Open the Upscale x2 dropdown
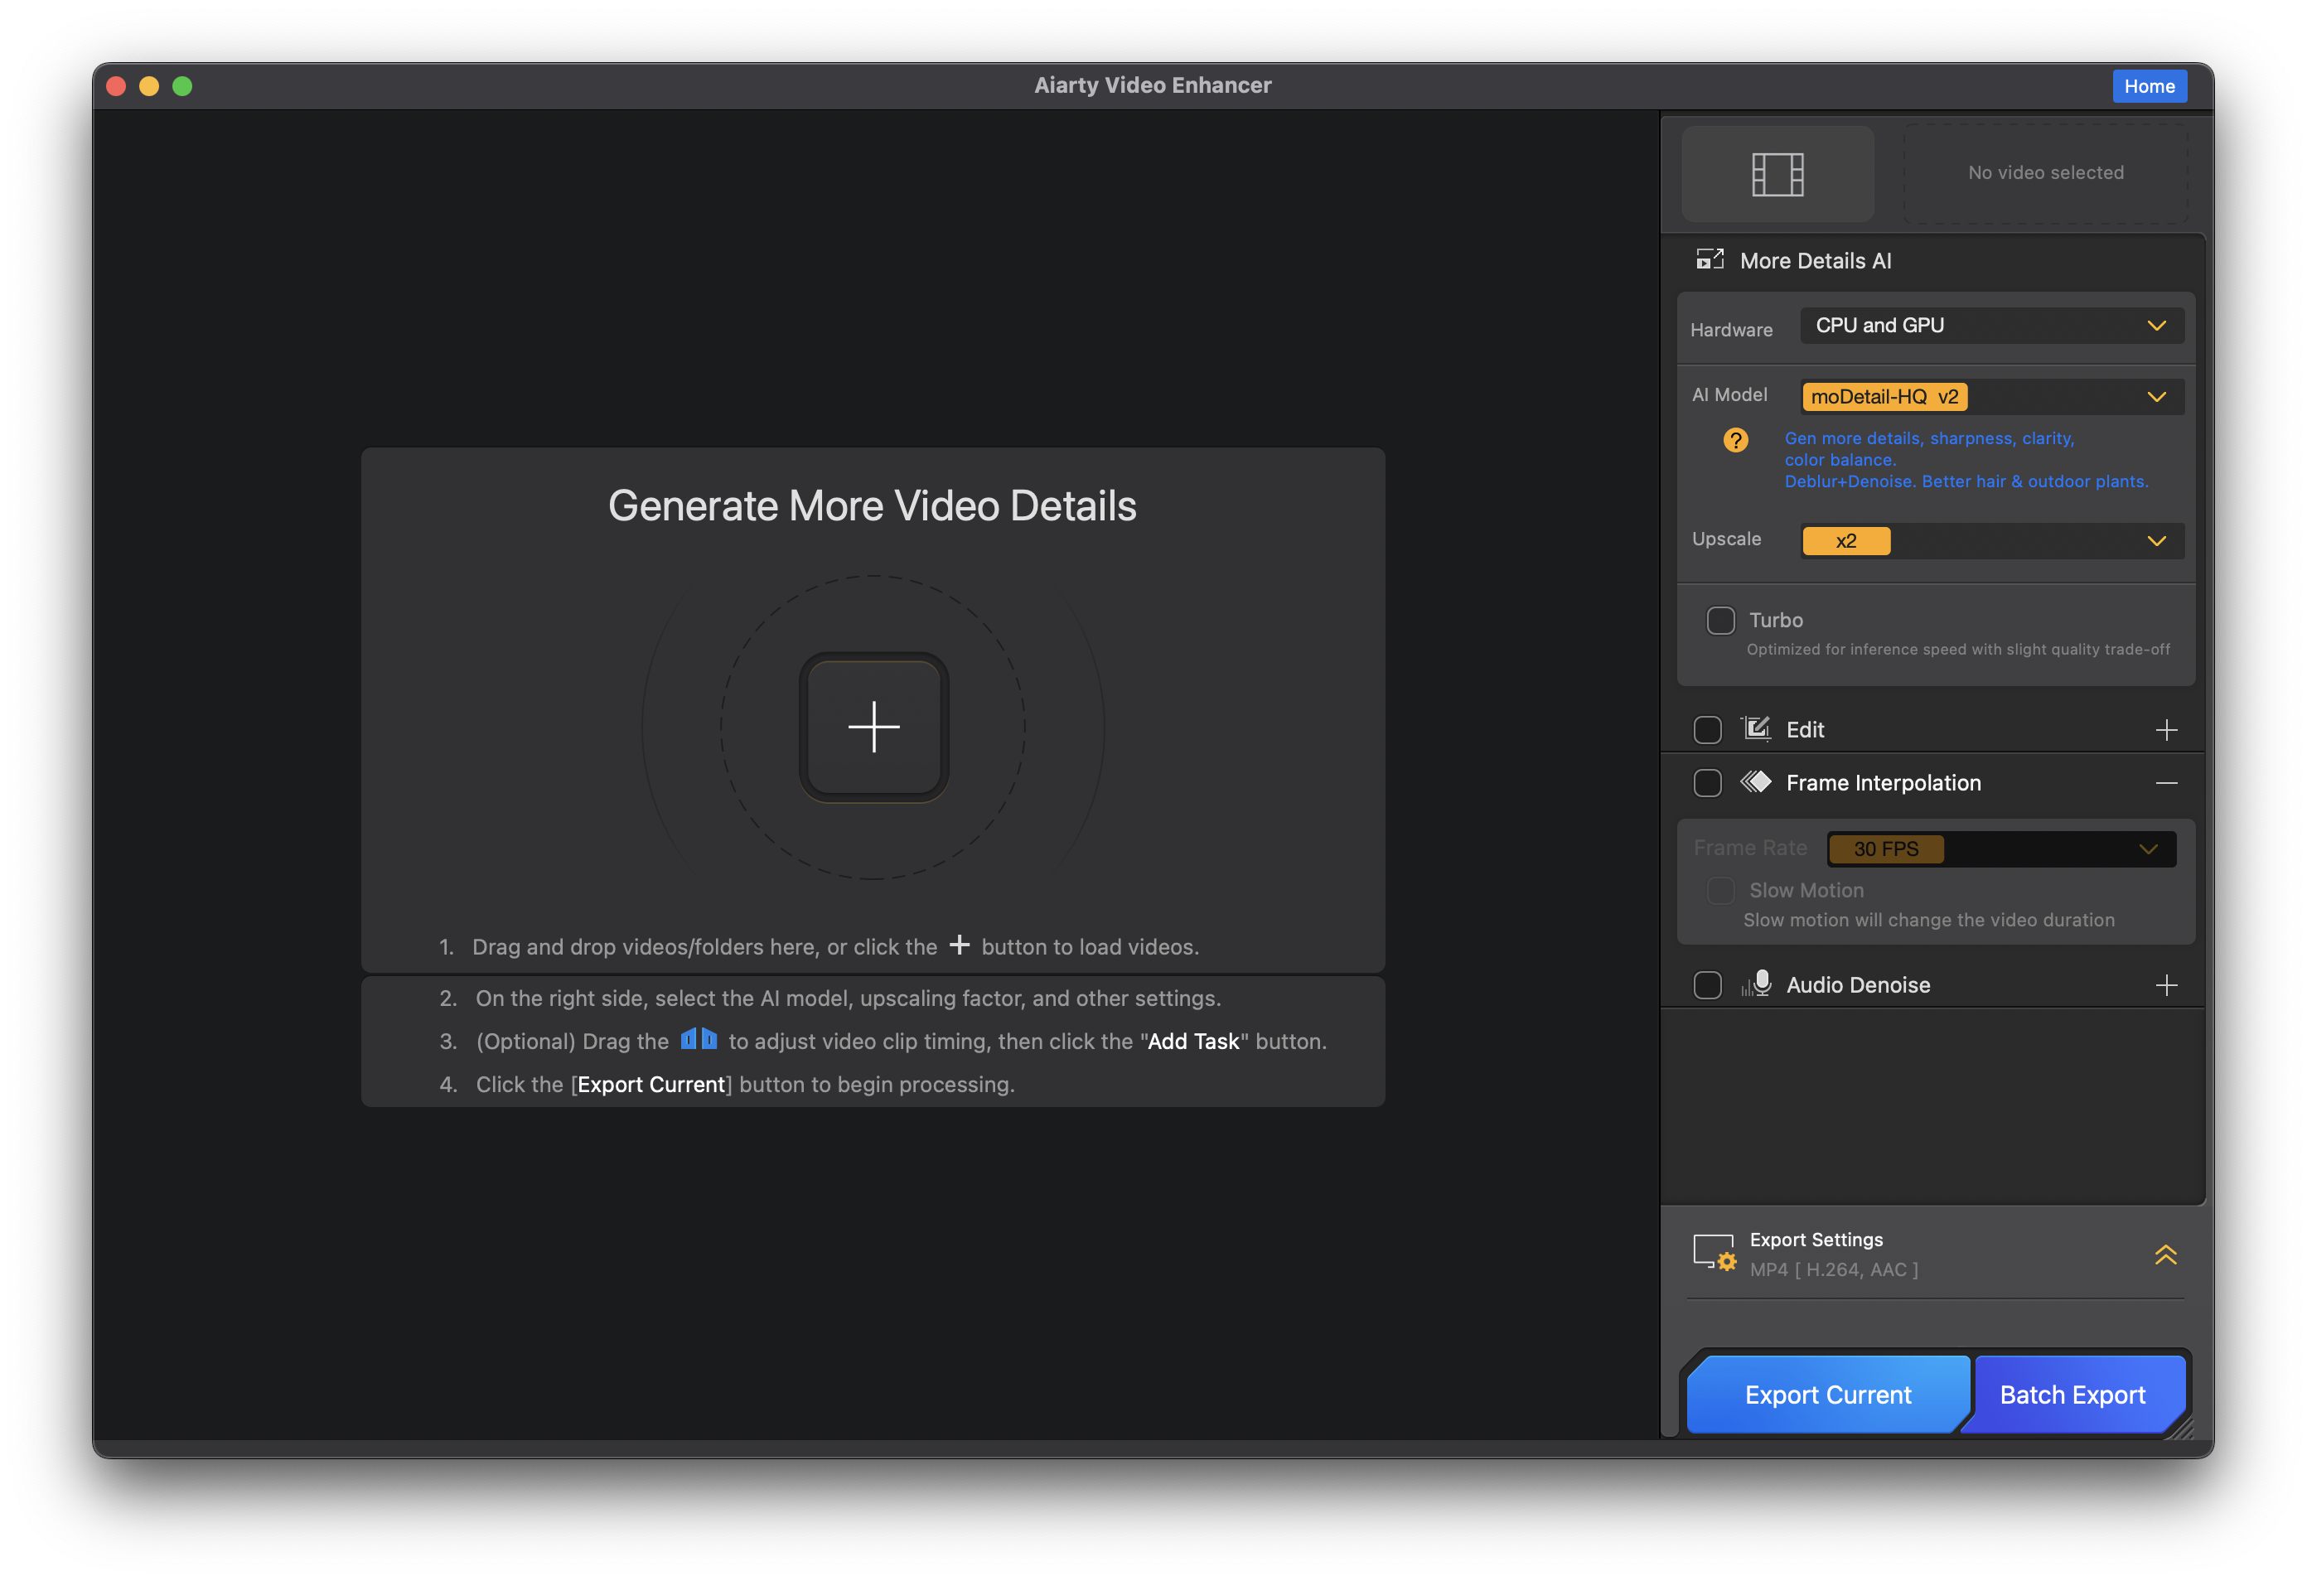Screen dimensions: 2307x1581 1990,541
